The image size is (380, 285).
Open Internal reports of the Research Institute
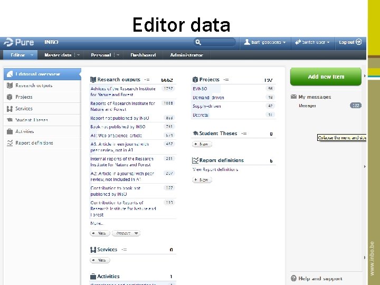[122, 161]
